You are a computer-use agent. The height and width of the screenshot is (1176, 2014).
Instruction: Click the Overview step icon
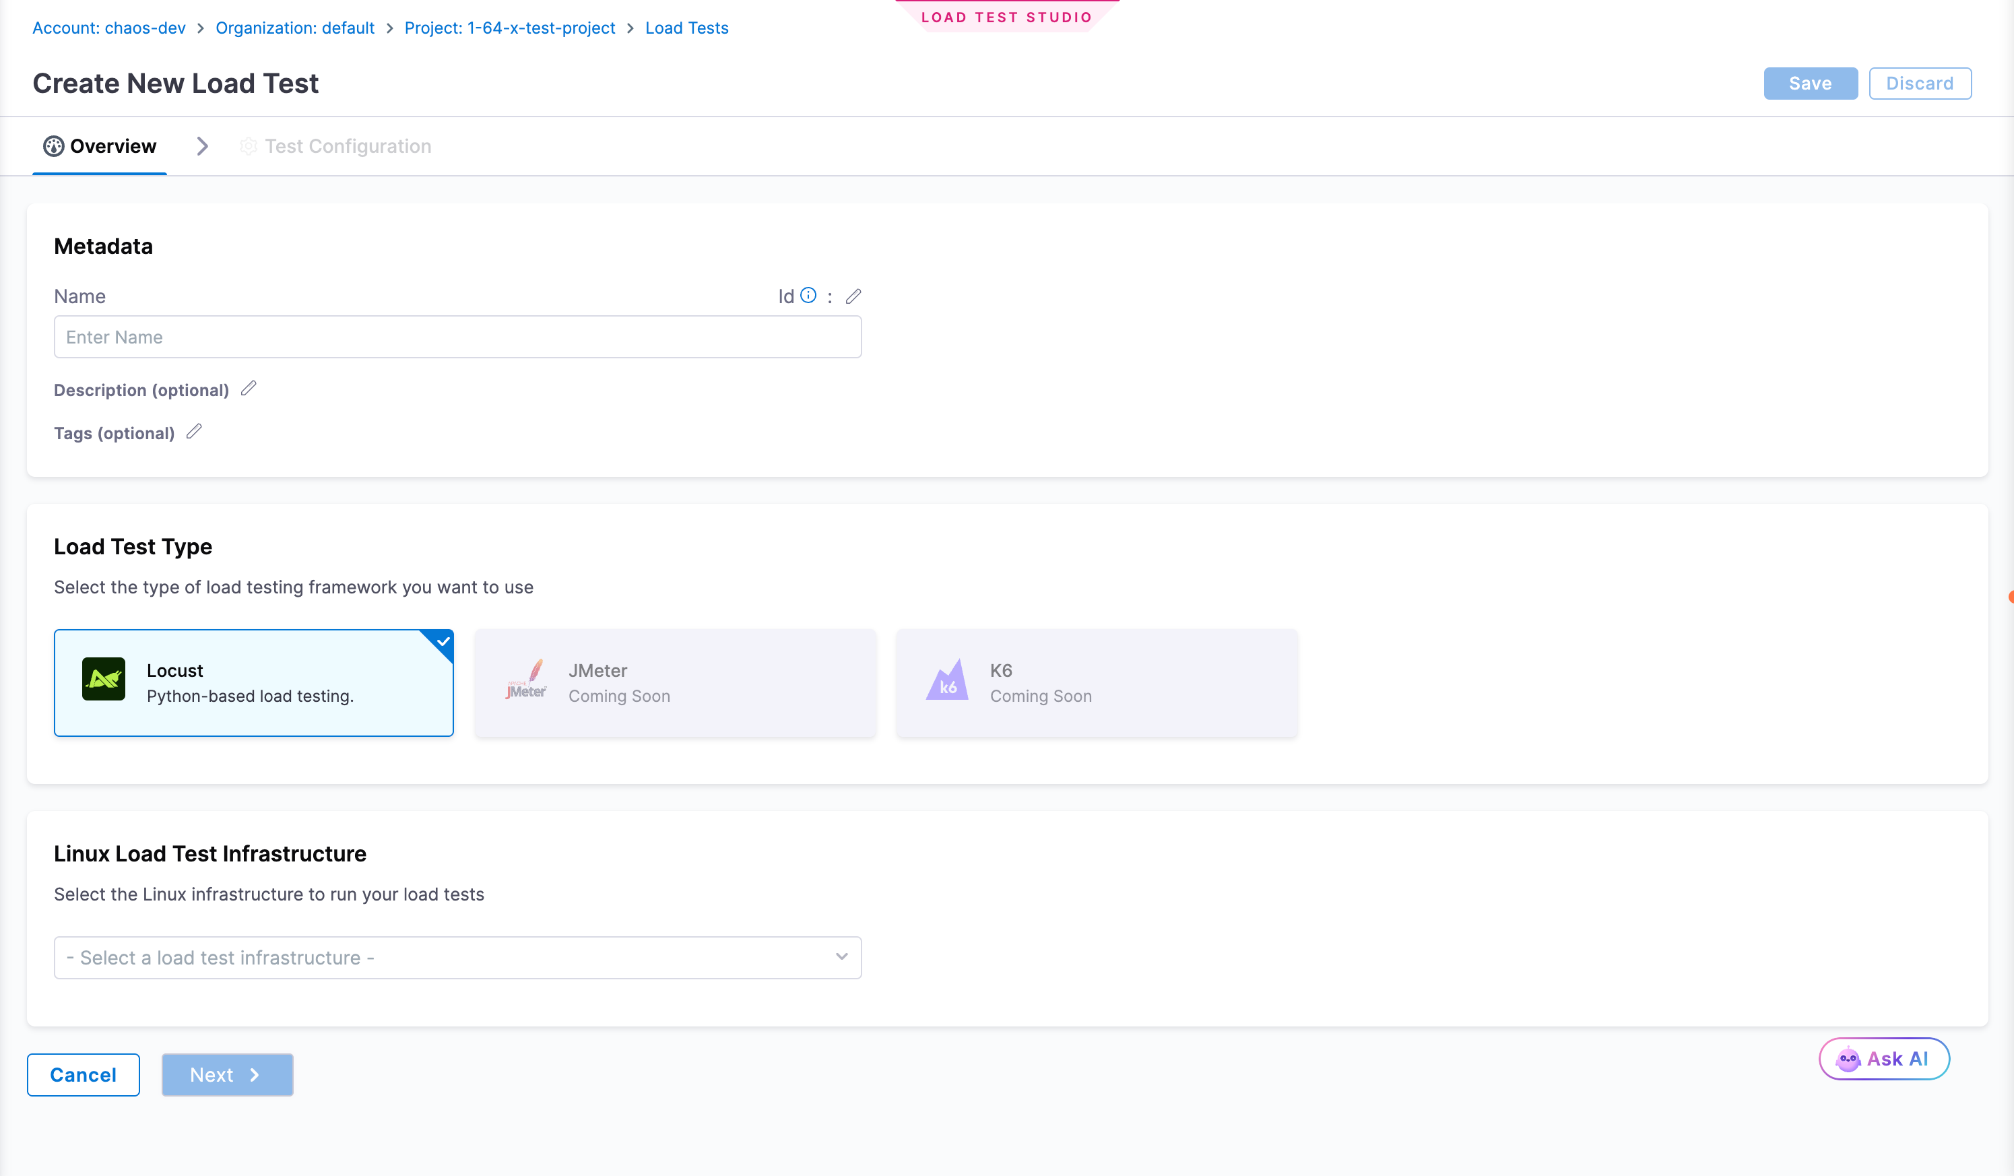(52, 145)
